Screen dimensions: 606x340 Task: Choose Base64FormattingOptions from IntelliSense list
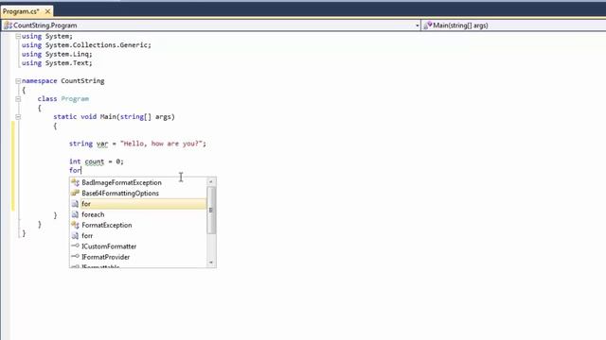coord(120,193)
